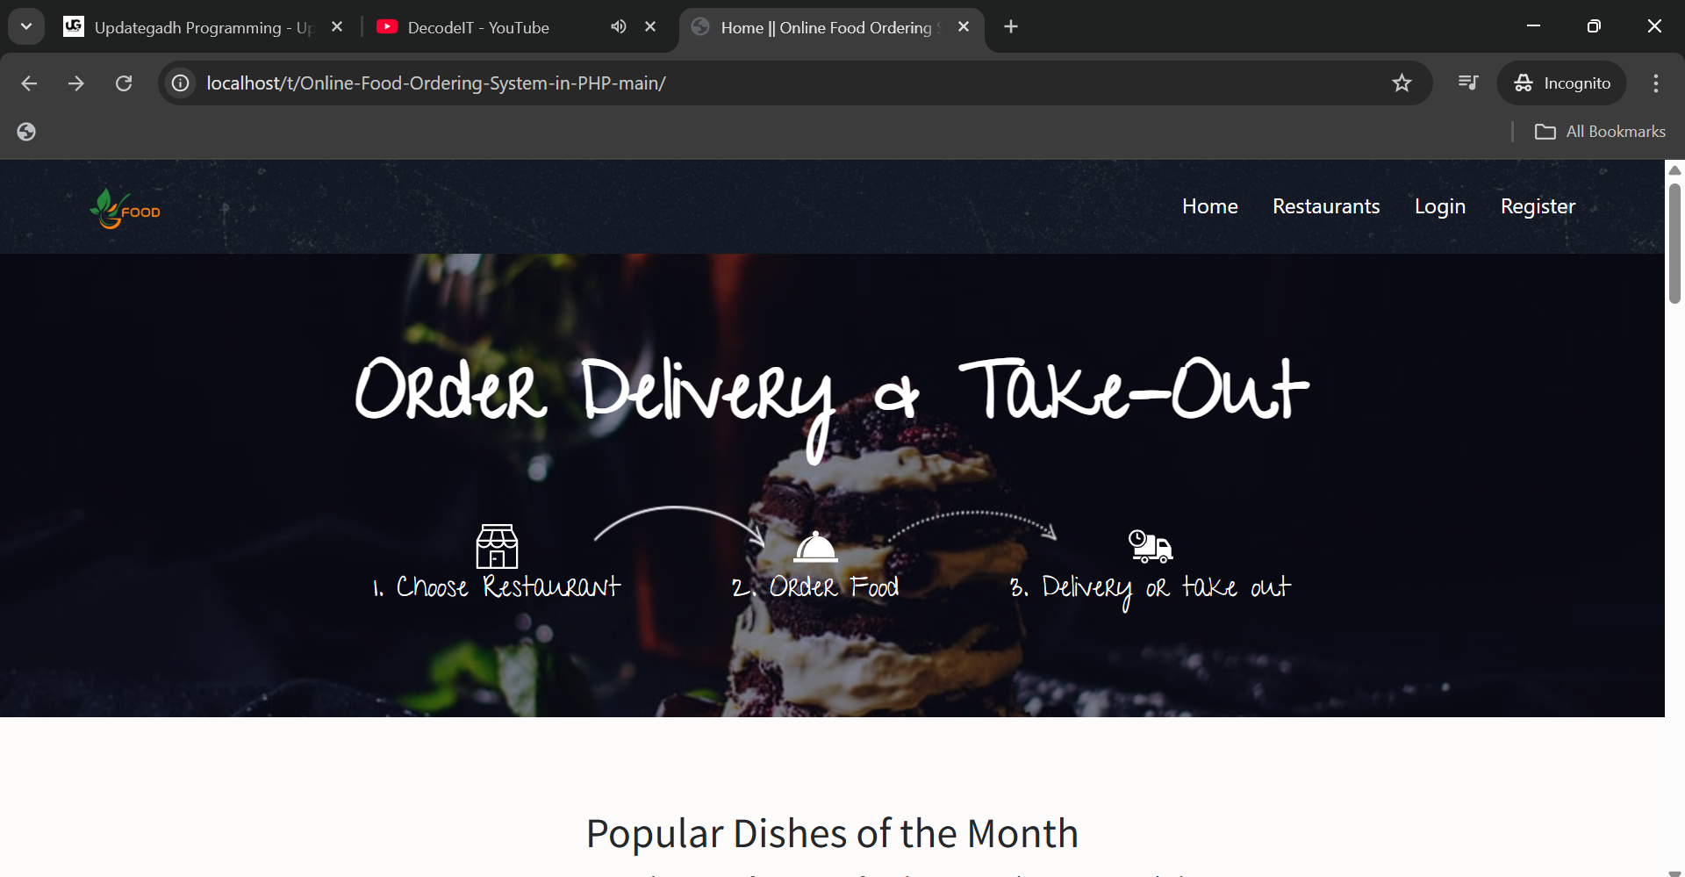Click the Choose Restaurant store icon
1685x877 pixels.
point(497,546)
